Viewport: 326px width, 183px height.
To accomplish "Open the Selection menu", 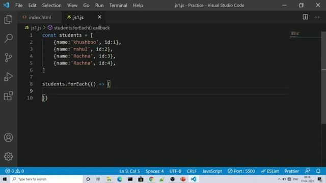I will 52,5.
